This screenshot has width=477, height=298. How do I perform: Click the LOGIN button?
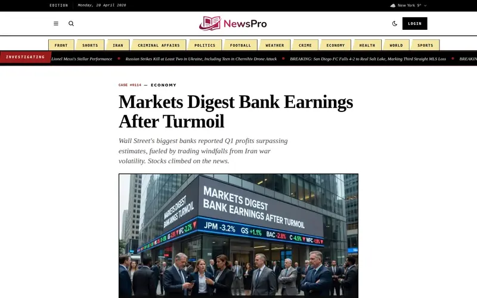pyautogui.click(x=414, y=23)
